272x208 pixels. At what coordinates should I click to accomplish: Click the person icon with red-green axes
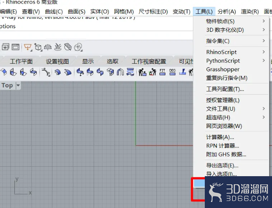pyautogui.click(x=153, y=72)
